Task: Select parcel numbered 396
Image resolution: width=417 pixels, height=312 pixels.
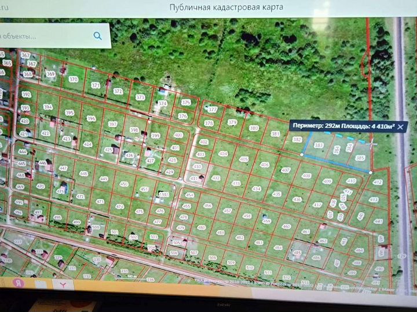Action: [x=91, y=118]
